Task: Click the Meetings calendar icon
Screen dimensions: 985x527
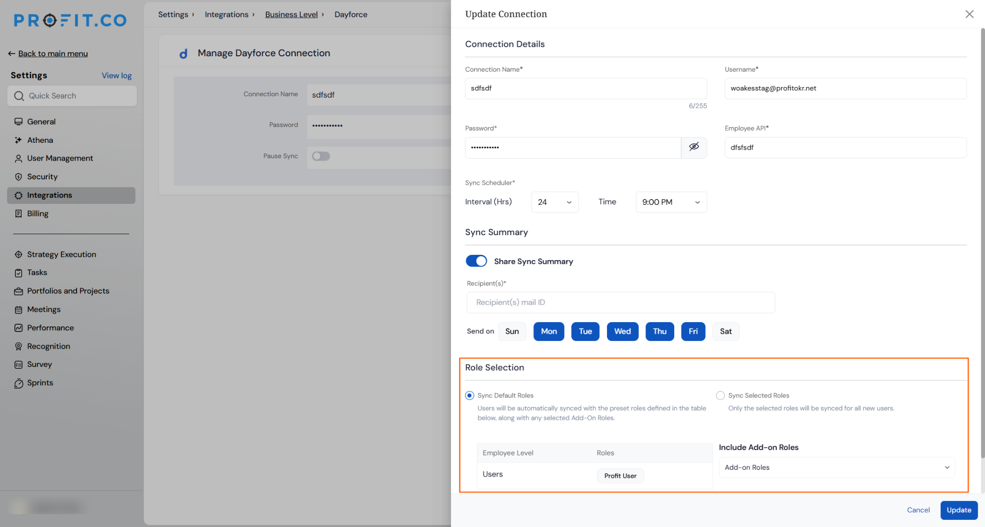Action: click(x=18, y=310)
